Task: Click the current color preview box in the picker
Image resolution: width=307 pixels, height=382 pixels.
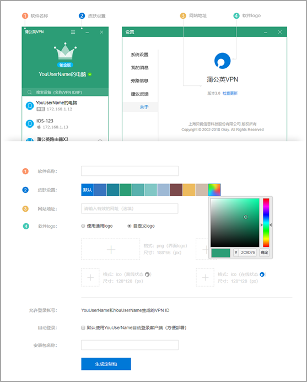Action: [221, 253]
